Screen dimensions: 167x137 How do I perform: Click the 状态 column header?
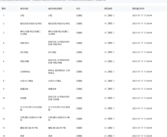pos(78,8)
